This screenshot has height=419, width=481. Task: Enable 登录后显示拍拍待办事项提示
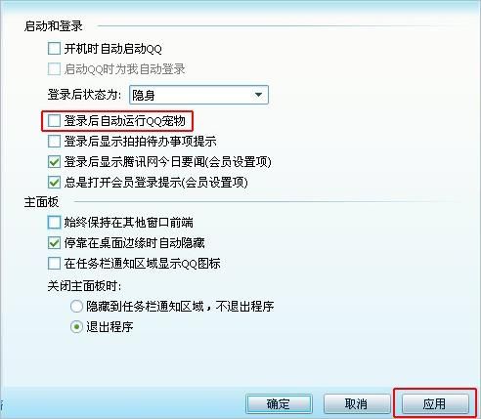54,142
